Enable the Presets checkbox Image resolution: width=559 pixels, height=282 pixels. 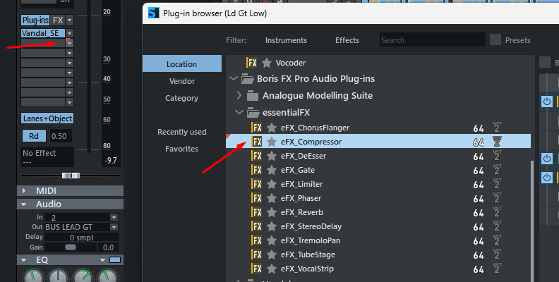click(495, 40)
